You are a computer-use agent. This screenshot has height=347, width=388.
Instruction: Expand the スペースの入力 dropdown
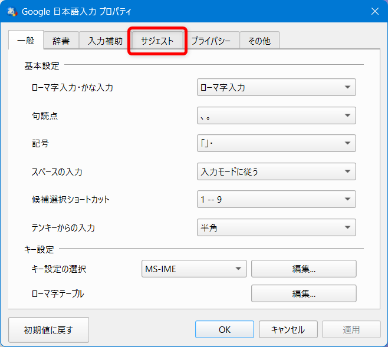(277, 171)
